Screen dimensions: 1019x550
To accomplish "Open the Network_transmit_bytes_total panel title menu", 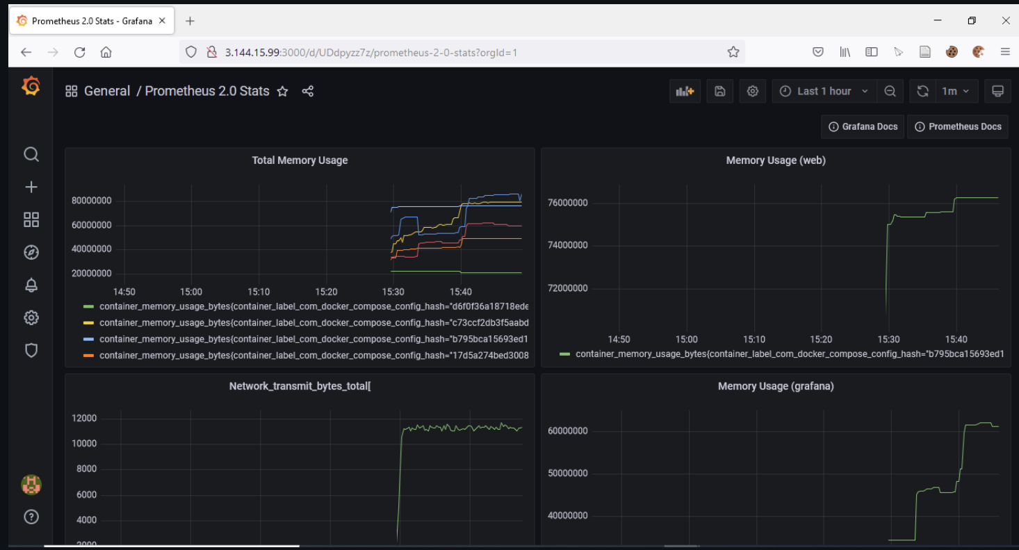I will (x=300, y=386).
